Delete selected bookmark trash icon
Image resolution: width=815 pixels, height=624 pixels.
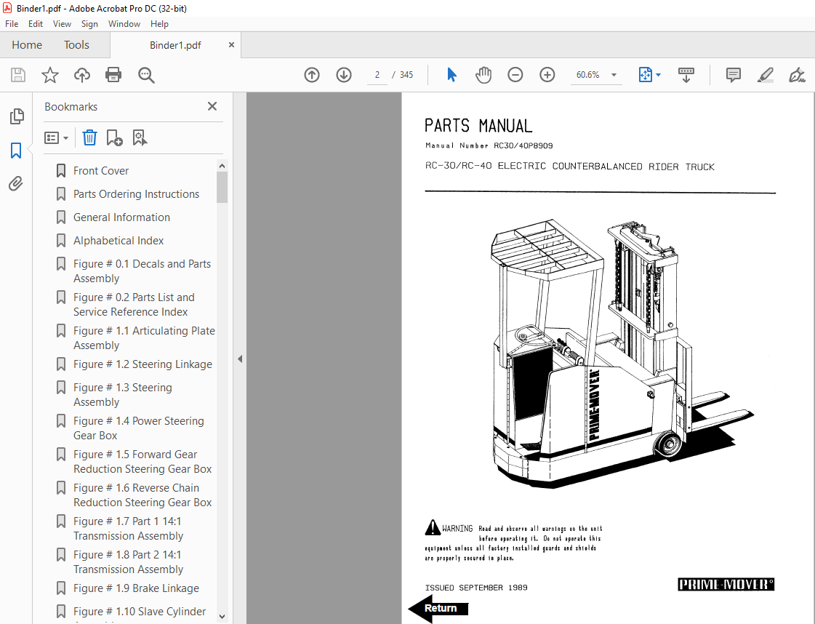point(89,137)
